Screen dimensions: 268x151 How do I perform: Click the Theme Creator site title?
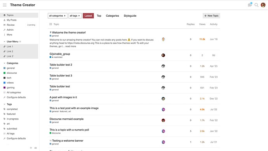click(x=23, y=5)
